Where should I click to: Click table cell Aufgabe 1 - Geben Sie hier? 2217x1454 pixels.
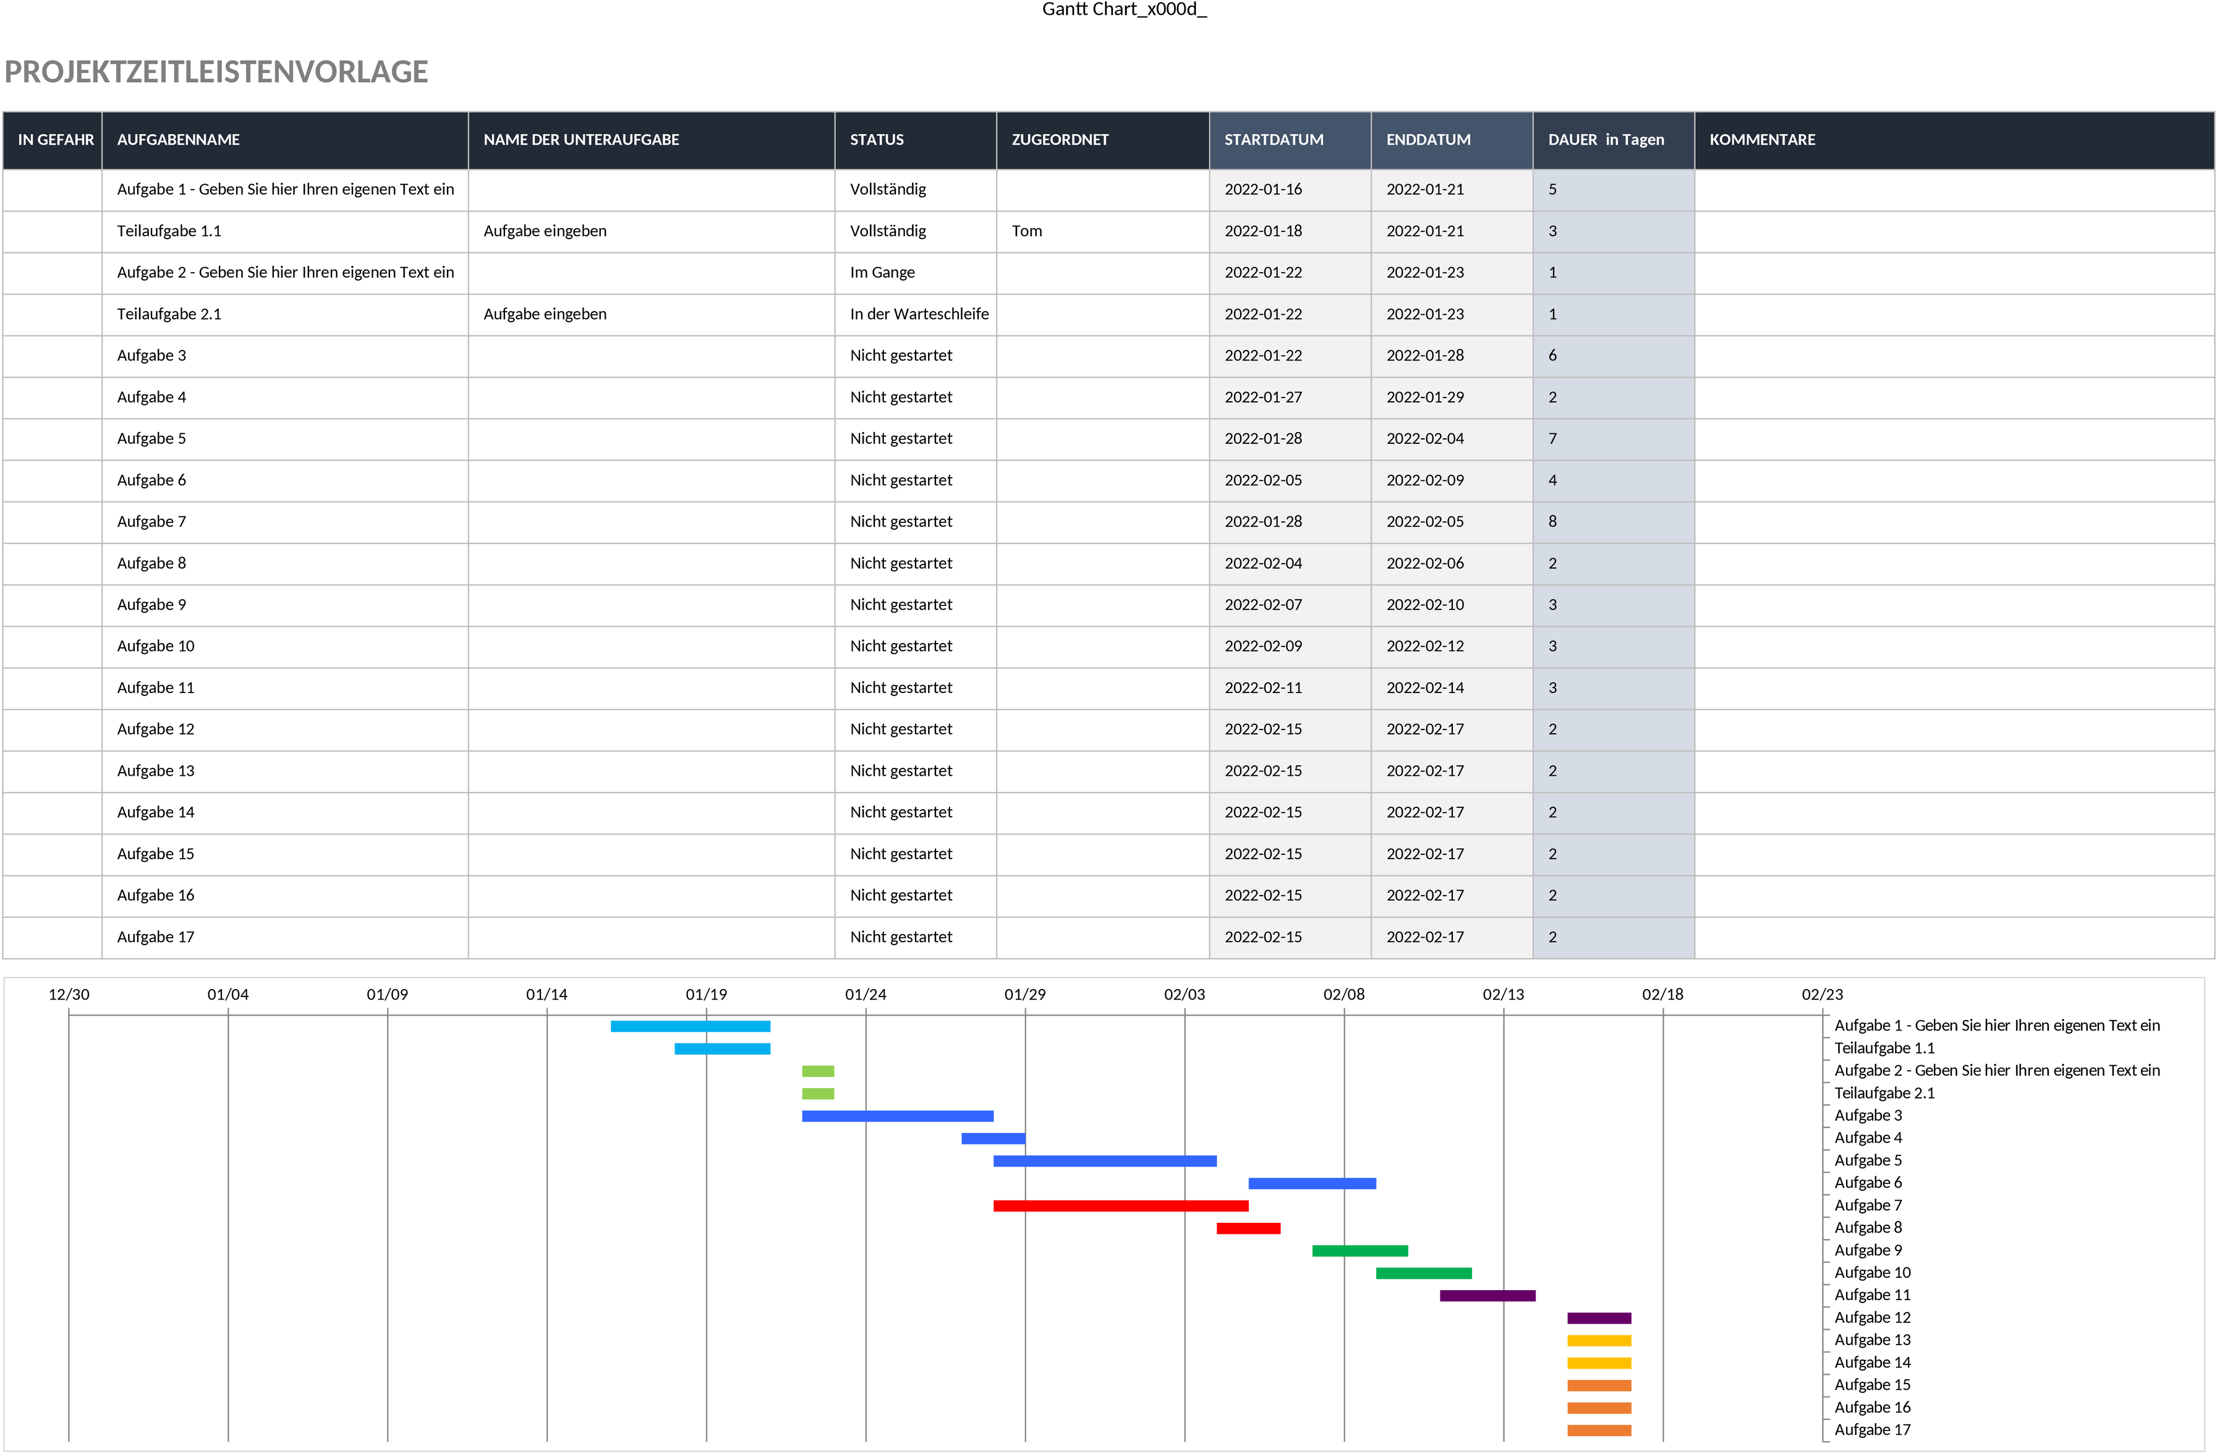coord(285,190)
